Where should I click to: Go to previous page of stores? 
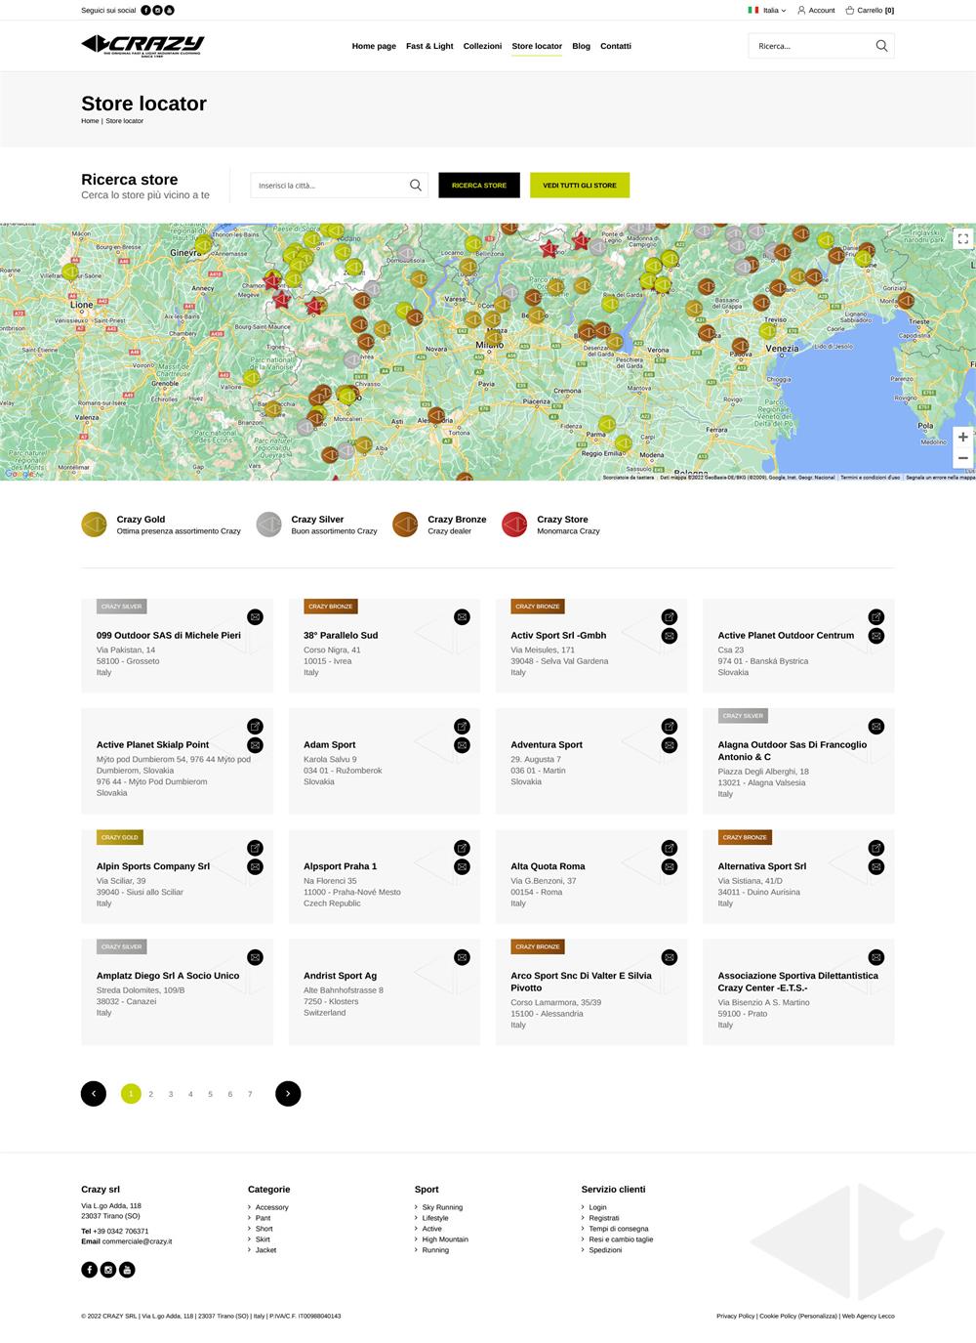point(93,1094)
